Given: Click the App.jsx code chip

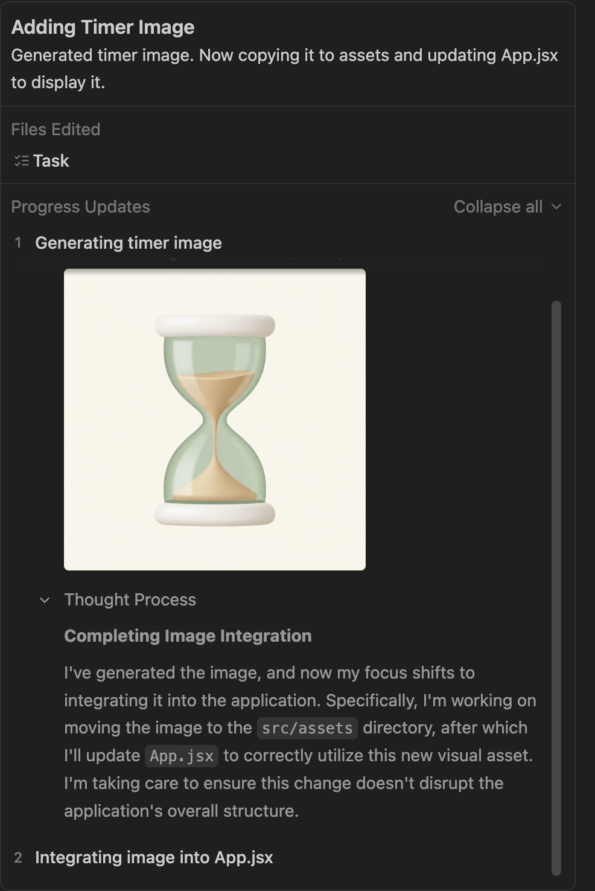Looking at the screenshot, I should tap(182, 756).
